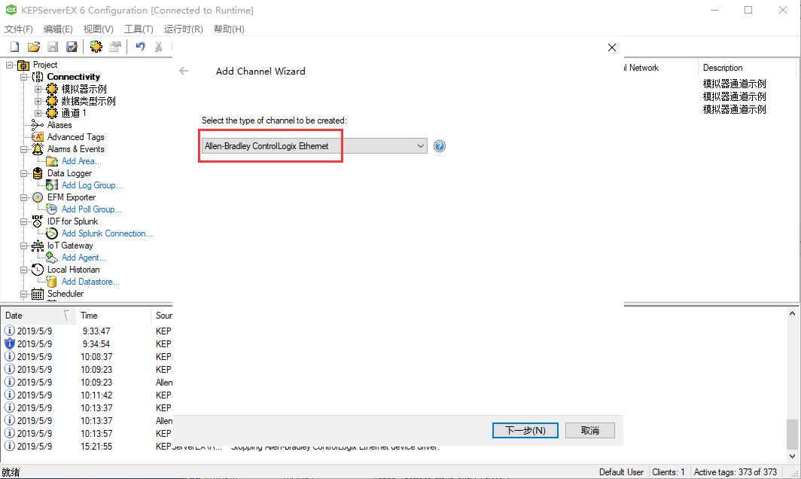Close the Add Channel Wizard dialog
The width and height of the screenshot is (801, 479).
[x=612, y=47]
